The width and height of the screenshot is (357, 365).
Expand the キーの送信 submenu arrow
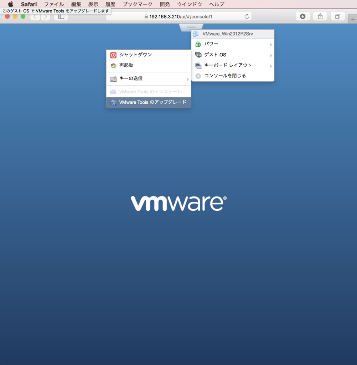click(187, 79)
